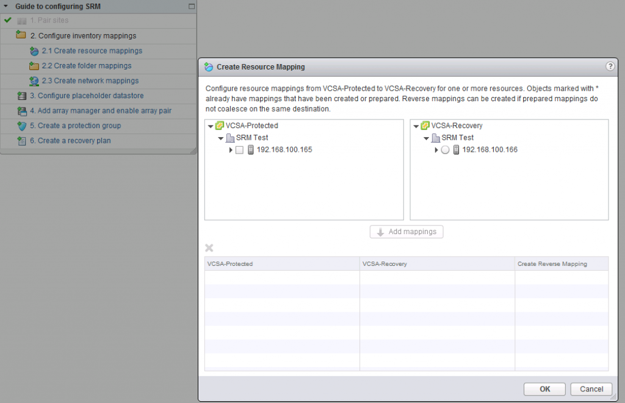Click the green checkmark beside Pair sites
This screenshot has width=625, height=403.
8,20
